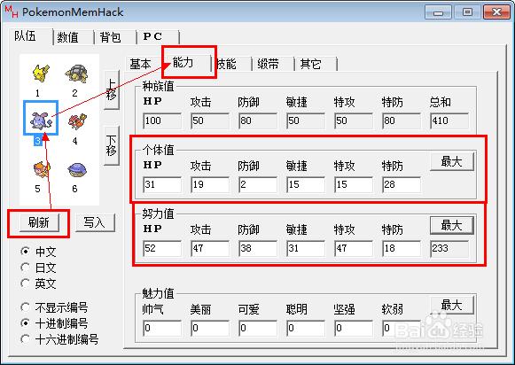Click 个体值 敏捷 field showing 15

306,184
